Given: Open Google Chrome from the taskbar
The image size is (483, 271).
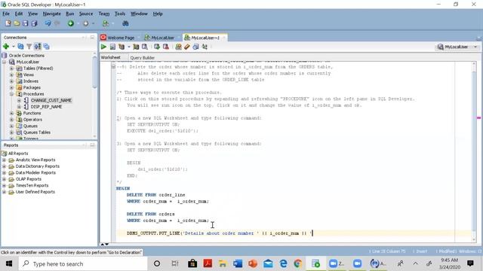Looking at the screenshot, I should pos(298,263).
